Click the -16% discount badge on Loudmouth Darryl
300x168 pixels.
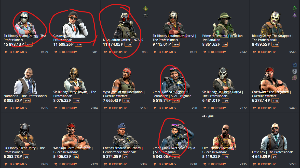point(176,45)
